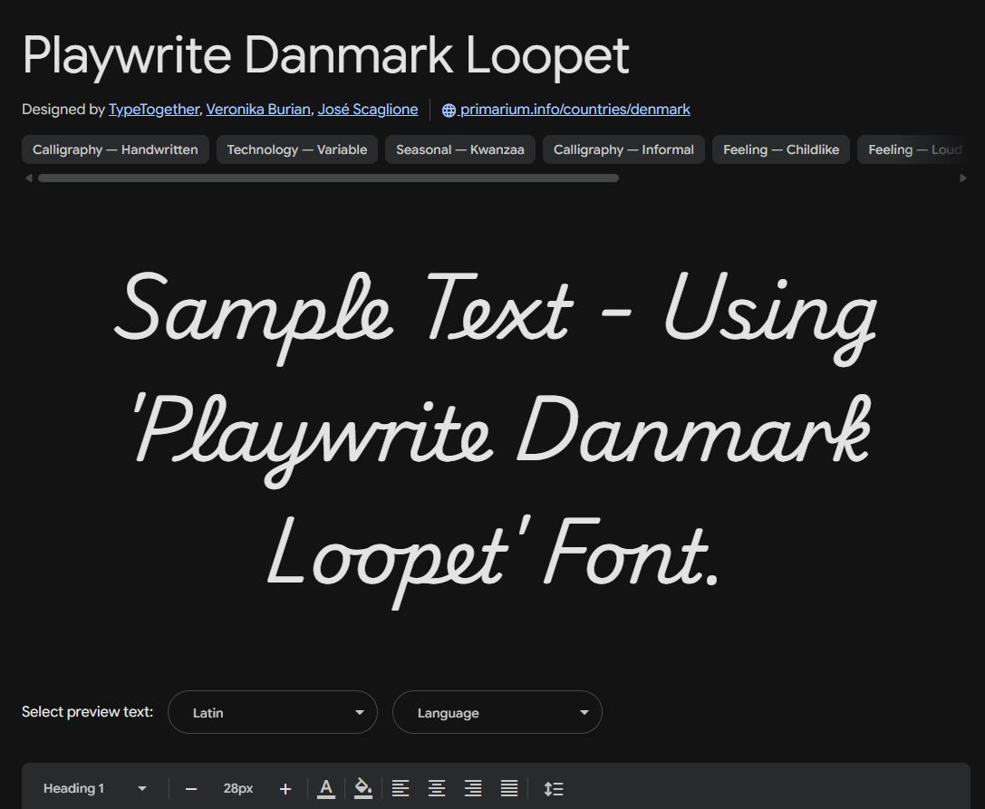Click the tags scrollbar left arrow
Viewport: 985px width, 809px height.
(x=28, y=178)
